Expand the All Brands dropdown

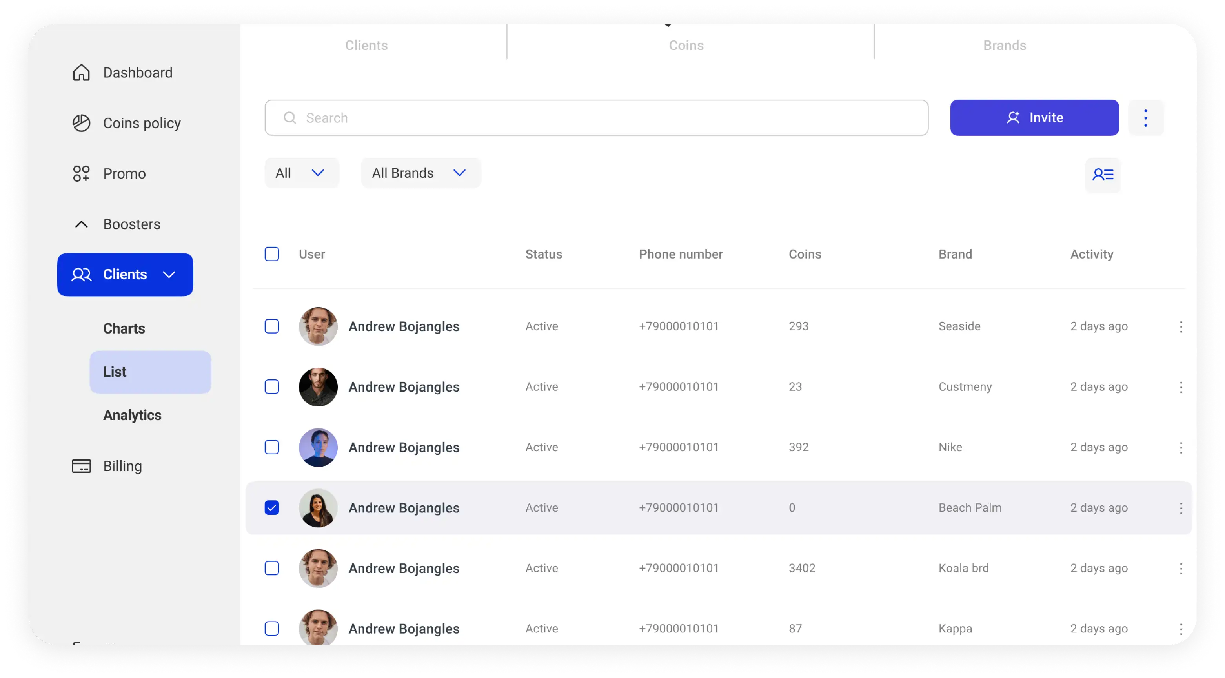coord(420,173)
